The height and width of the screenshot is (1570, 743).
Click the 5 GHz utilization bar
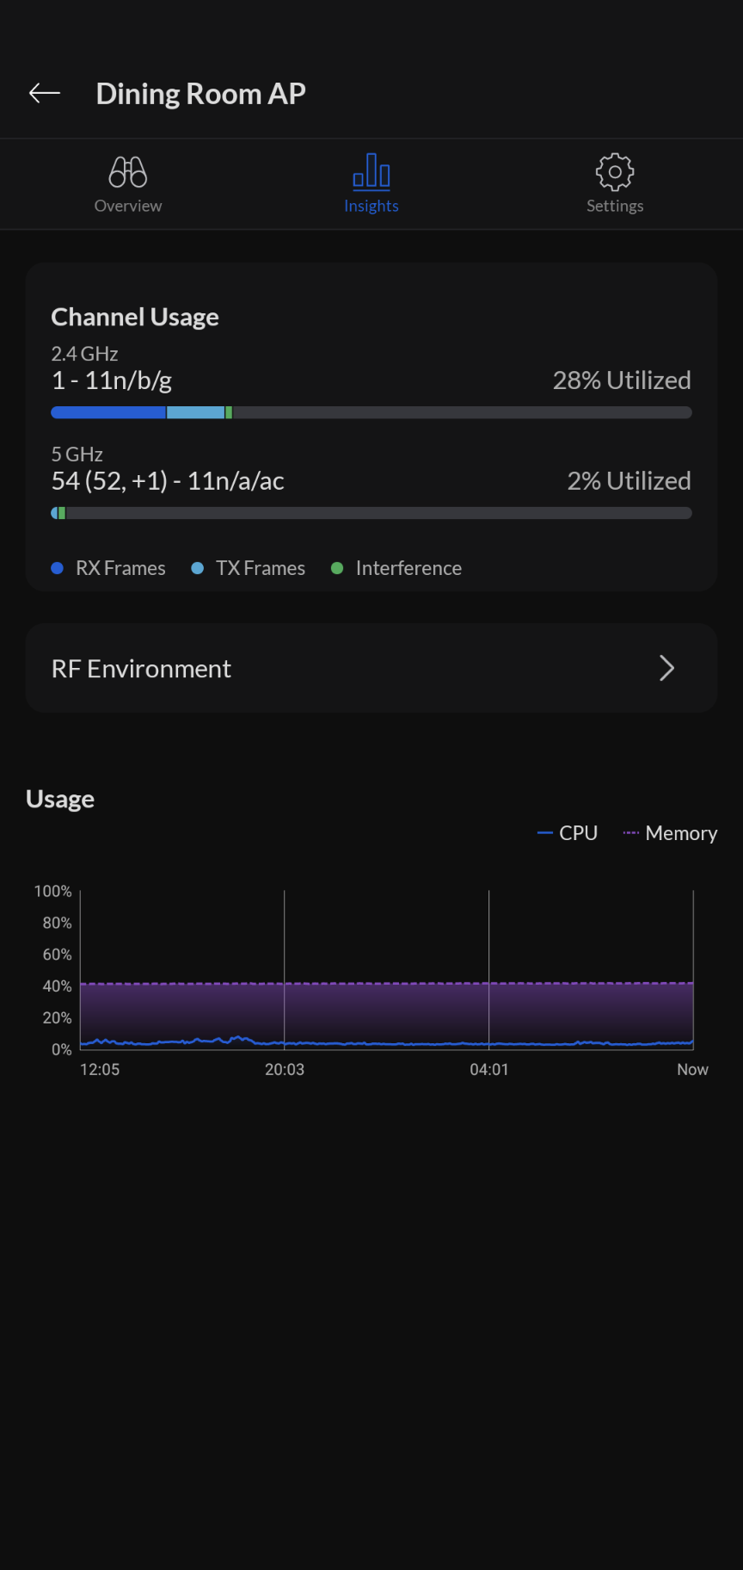tap(371, 513)
